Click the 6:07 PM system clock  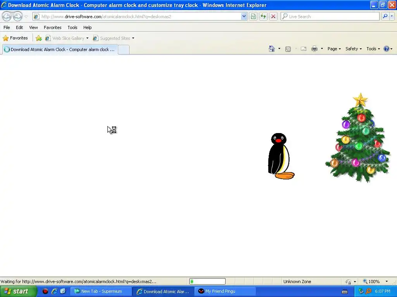[383, 292]
